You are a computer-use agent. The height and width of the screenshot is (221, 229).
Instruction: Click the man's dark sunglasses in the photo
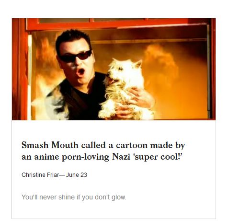click(75, 57)
